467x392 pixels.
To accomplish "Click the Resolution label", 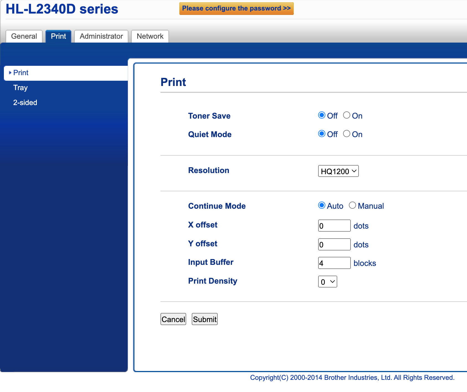I will tap(209, 170).
